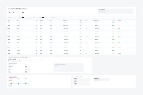Select the blue-outlined highlighted table row
Viewport: 143px width, 95px height.
click(71, 28)
